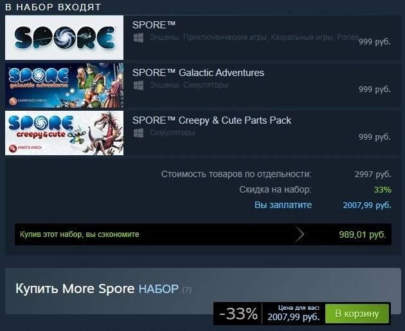Image resolution: width=405 pixels, height=331 pixels.
Task: Click Windows platform icon for Galactic Adventures
Action: (138, 86)
